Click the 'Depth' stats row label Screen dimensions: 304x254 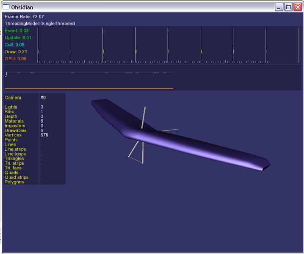11,116
